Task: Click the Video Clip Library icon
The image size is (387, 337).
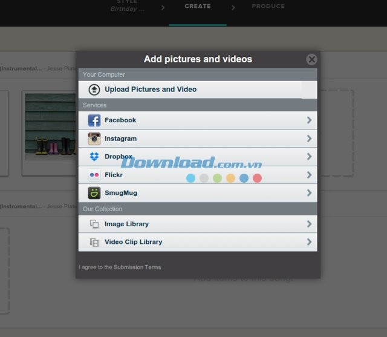Action: tap(94, 242)
